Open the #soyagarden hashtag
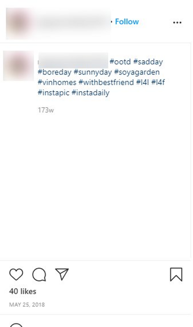Screen dimensions: 193x327 (137, 72)
